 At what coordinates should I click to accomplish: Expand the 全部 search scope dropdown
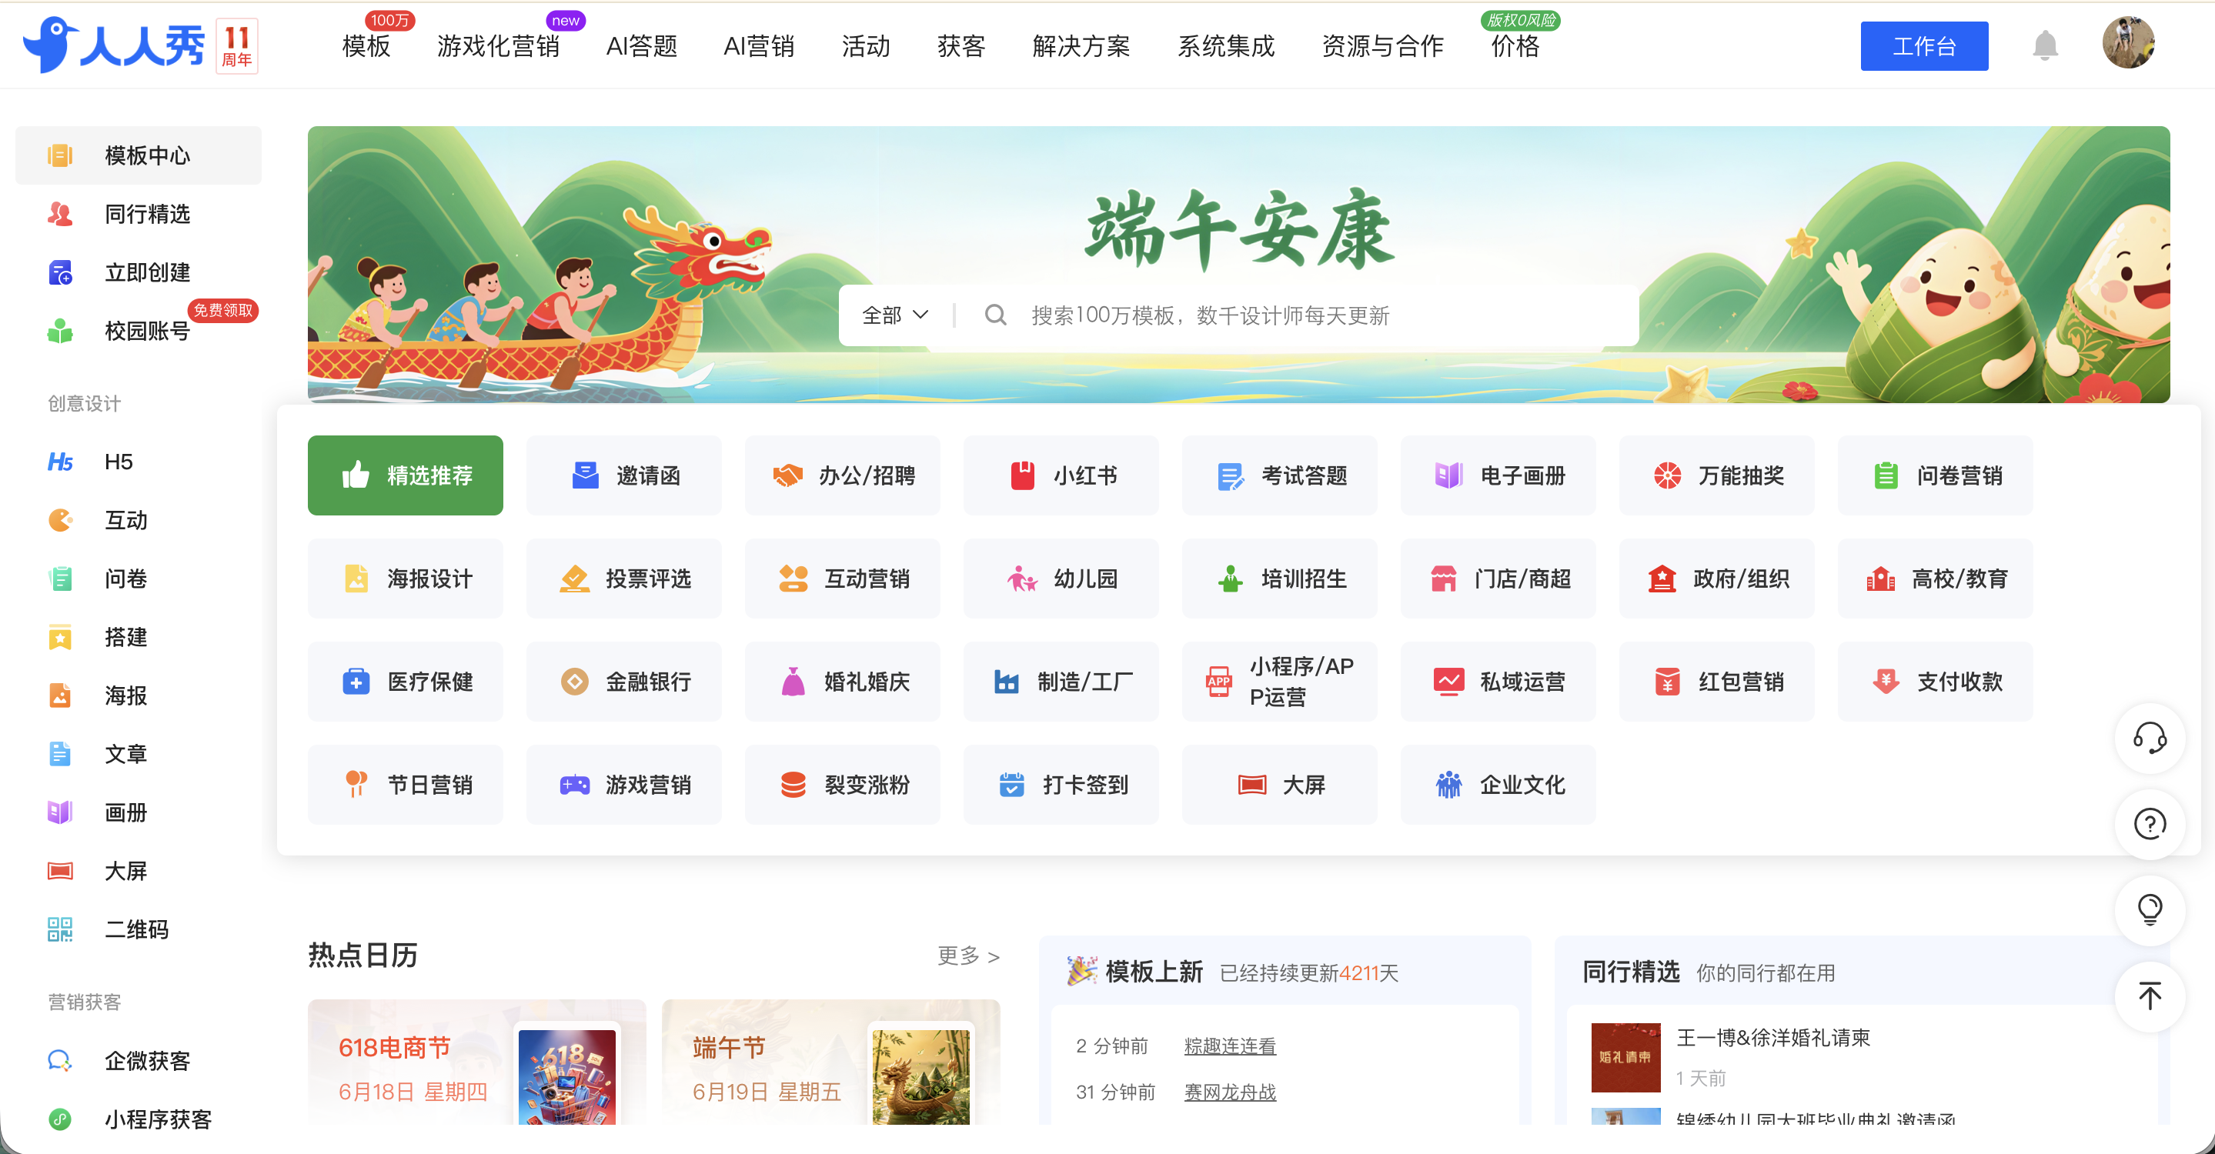click(895, 315)
